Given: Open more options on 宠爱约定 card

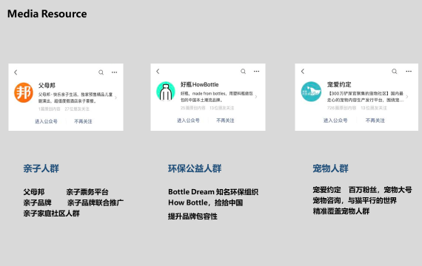Looking at the screenshot, I should pyautogui.click(x=409, y=71).
